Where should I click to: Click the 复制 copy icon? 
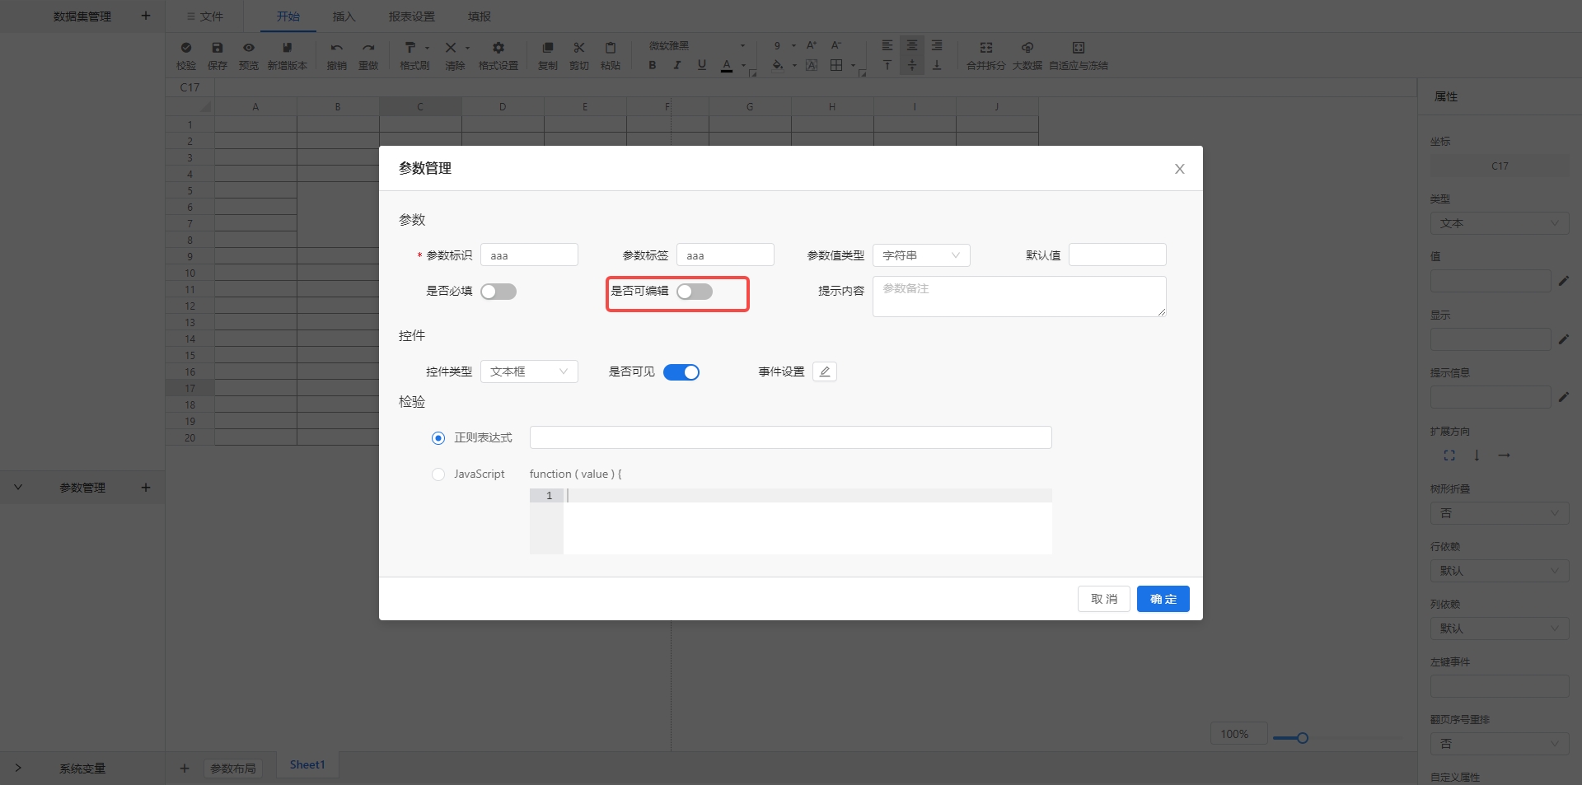548,48
